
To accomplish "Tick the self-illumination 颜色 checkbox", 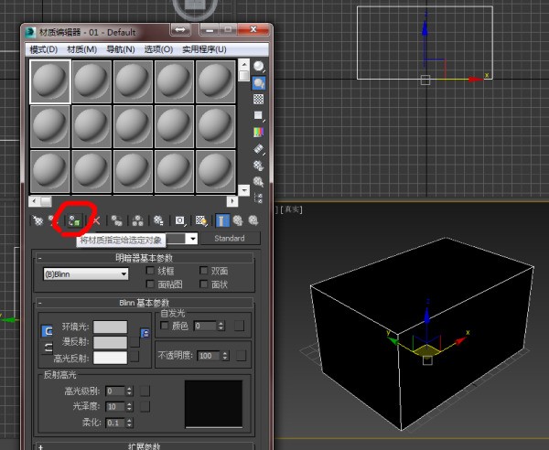I will [x=165, y=326].
